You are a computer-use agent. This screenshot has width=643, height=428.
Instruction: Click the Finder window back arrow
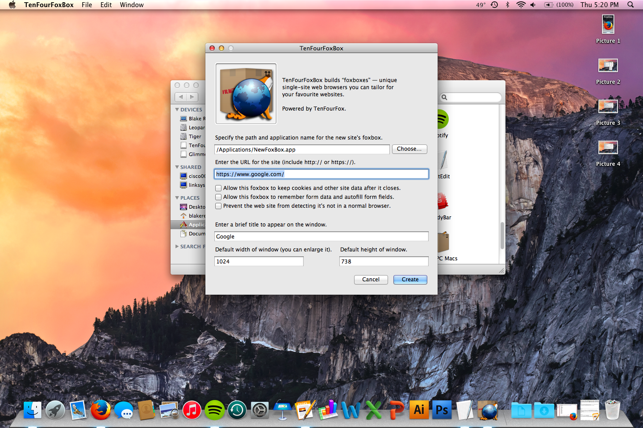[180, 97]
